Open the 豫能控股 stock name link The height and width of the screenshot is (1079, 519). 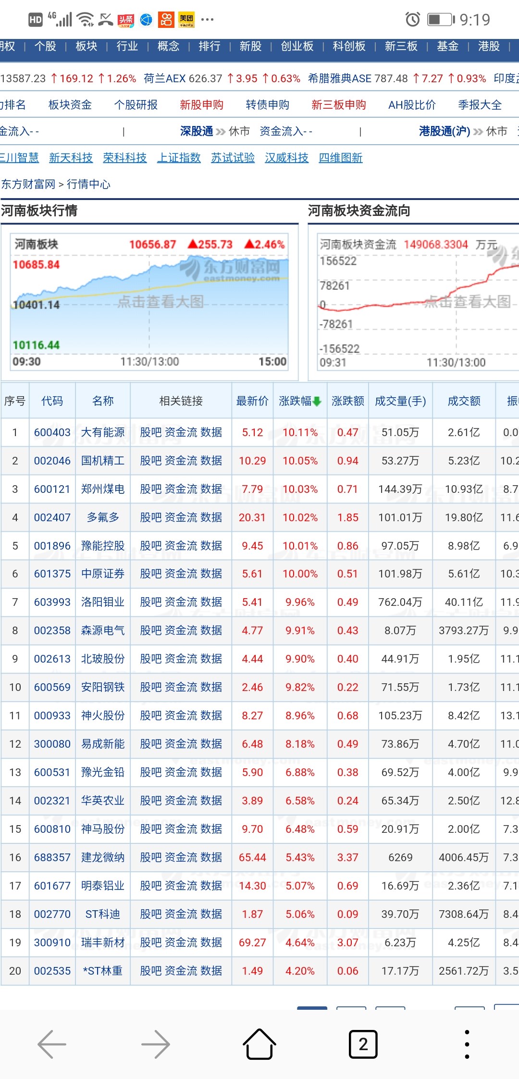point(103,546)
